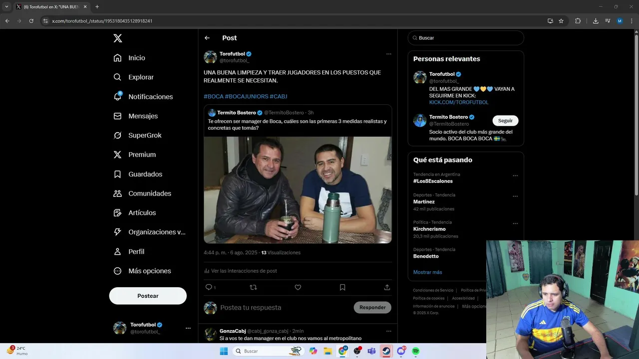Click the Responder button
This screenshot has width=639, height=359.
pos(372,307)
